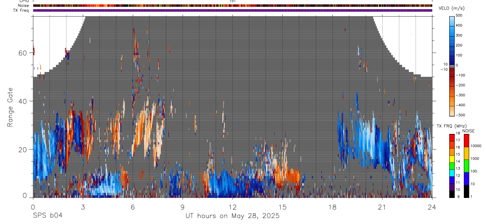Pick the red 17–18 MHz swatch in TX FRQ legend
Viewport: 486px width, 224px height.
(x=452, y=137)
